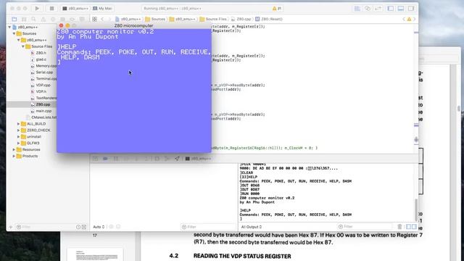Click the variables view Filter field

click(208, 227)
